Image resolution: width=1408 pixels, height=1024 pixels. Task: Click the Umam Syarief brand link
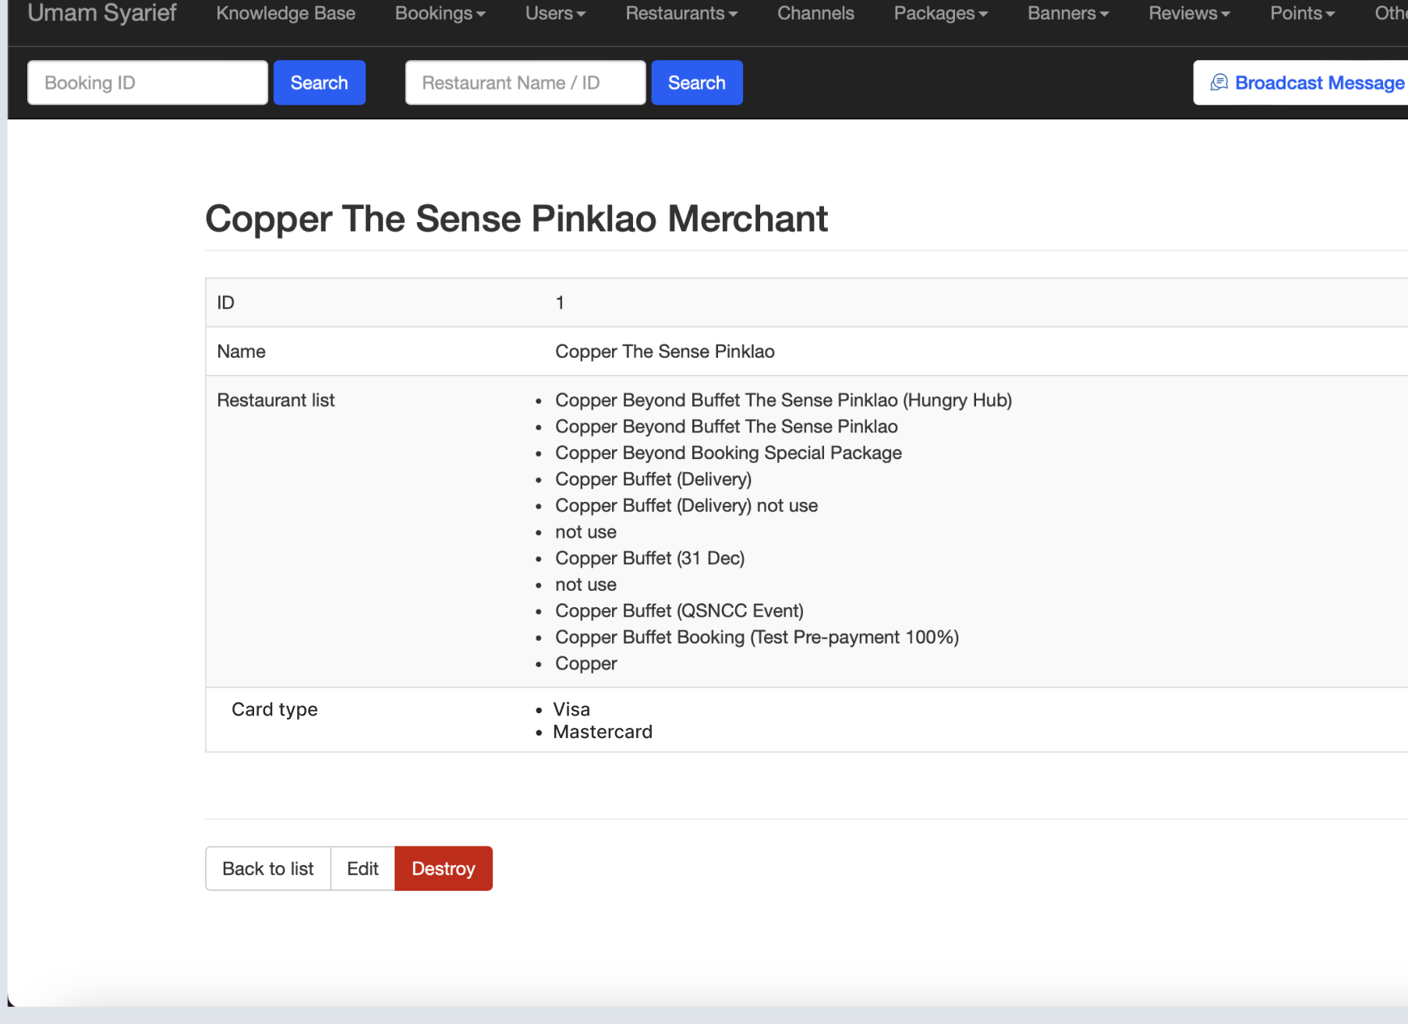[x=102, y=14]
